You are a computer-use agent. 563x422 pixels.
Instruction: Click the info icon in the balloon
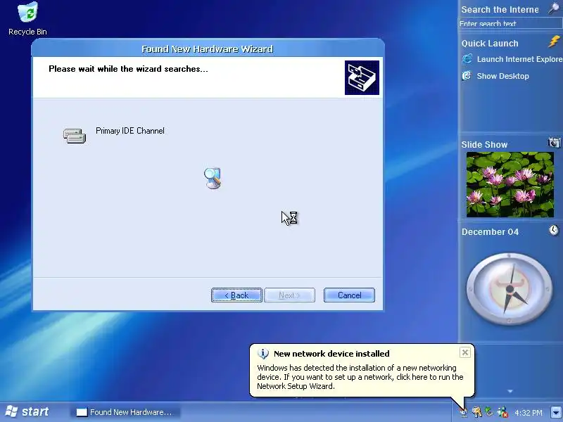(262, 354)
